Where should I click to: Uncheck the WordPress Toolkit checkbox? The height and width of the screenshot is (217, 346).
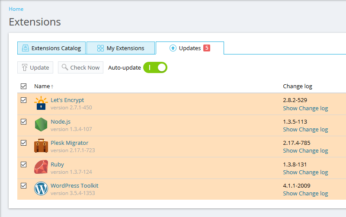click(24, 186)
